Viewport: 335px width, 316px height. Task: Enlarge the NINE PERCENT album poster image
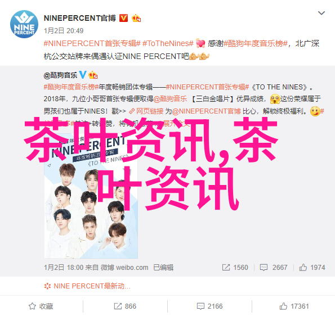91,196
